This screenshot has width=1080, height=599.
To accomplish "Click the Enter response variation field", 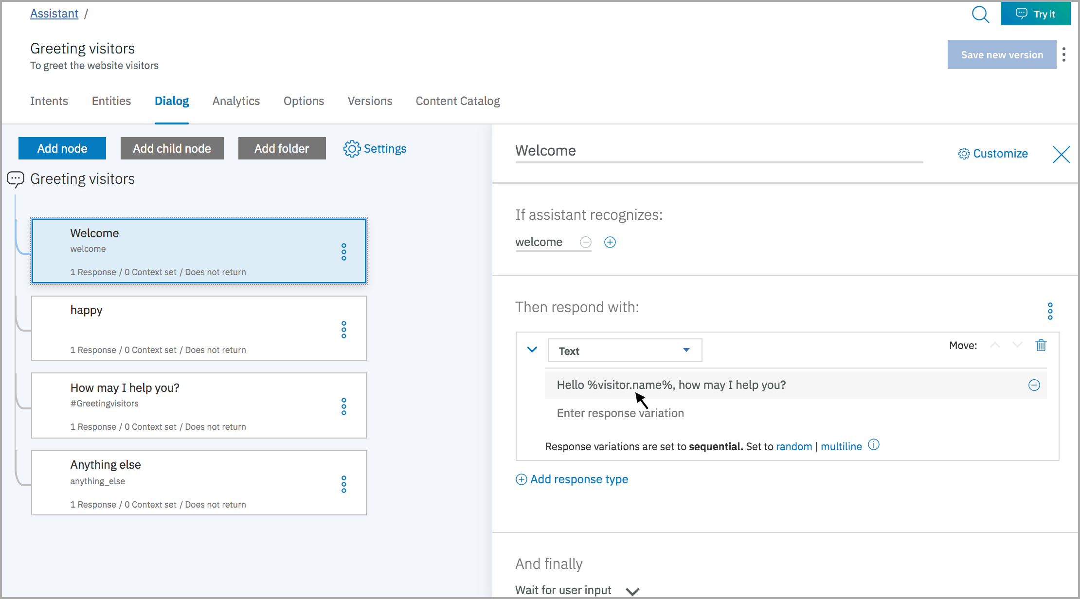I will click(620, 413).
